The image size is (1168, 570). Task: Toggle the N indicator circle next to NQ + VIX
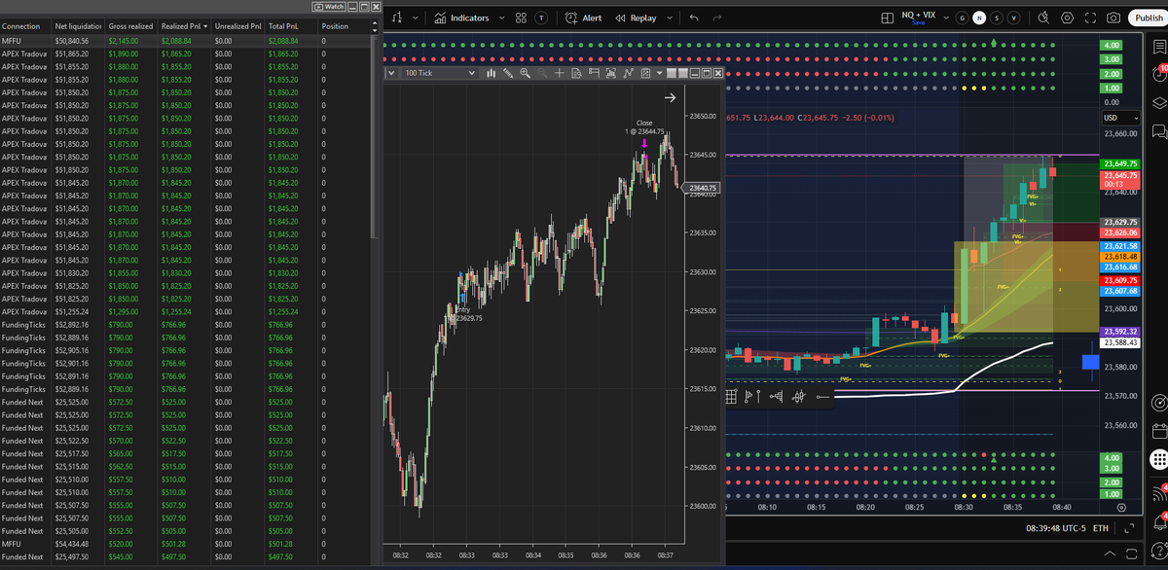(979, 17)
